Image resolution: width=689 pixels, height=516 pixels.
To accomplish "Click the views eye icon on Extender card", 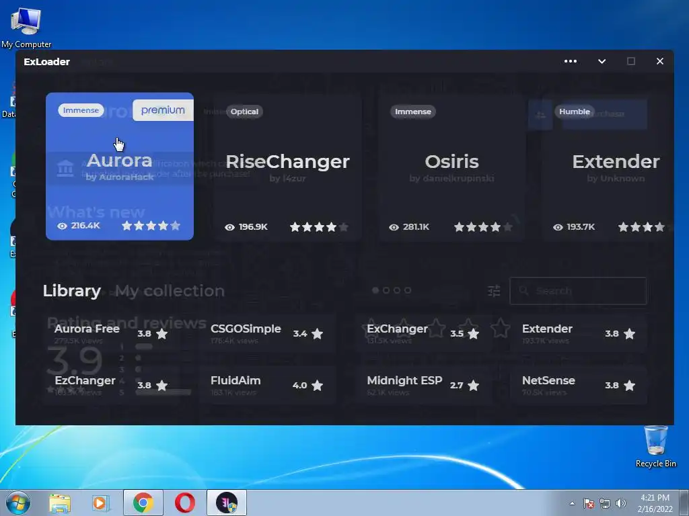I will point(558,227).
